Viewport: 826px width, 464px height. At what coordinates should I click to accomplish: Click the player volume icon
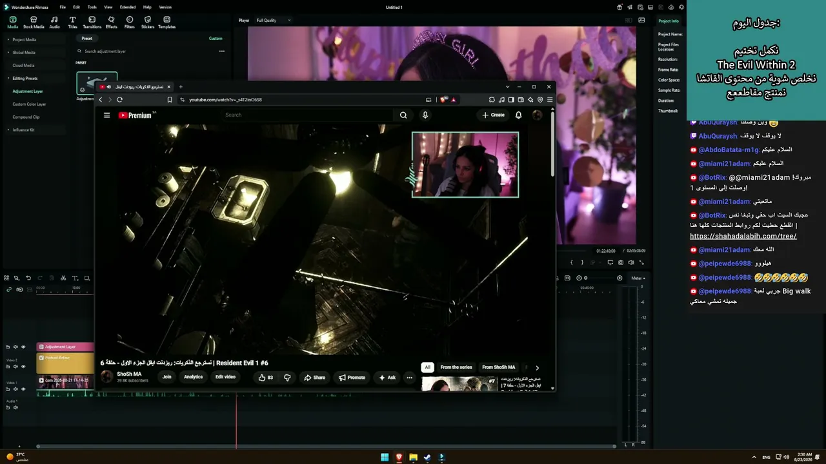(x=631, y=262)
